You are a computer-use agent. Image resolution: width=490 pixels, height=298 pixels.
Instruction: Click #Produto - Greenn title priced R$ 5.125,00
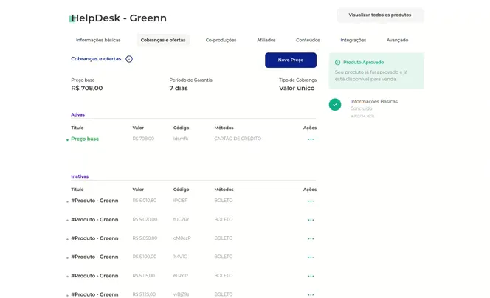point(94,294)
